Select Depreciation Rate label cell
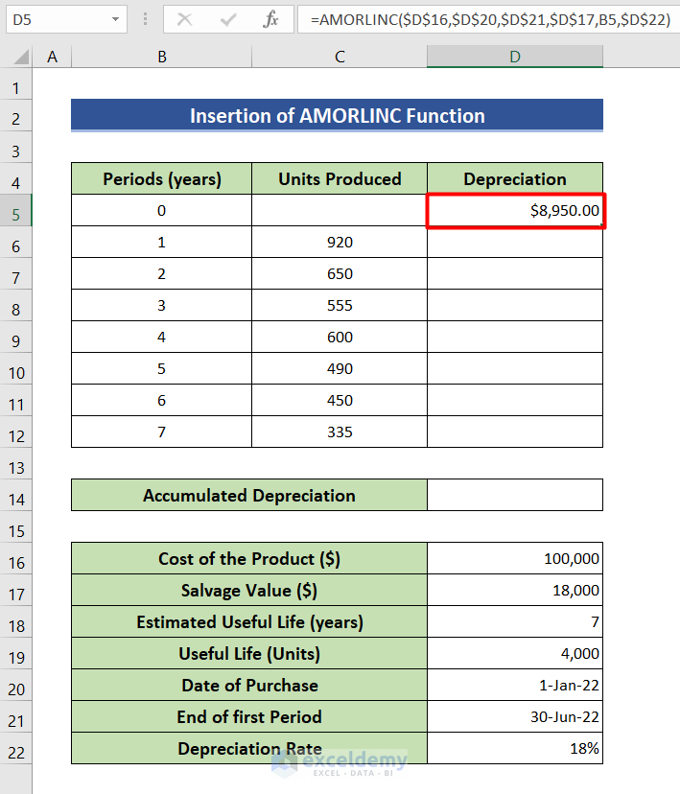The image size is (680, 794). tap(249, 748)
